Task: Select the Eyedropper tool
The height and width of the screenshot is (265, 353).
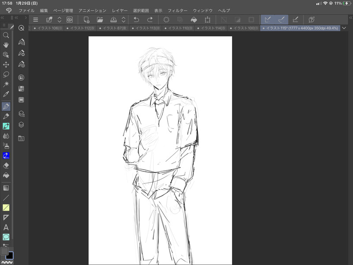Action: point(6,94)
